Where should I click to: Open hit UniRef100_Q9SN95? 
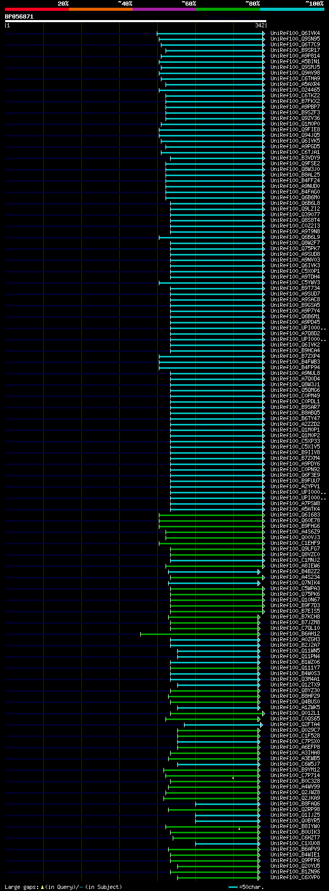tap(295, 39)
